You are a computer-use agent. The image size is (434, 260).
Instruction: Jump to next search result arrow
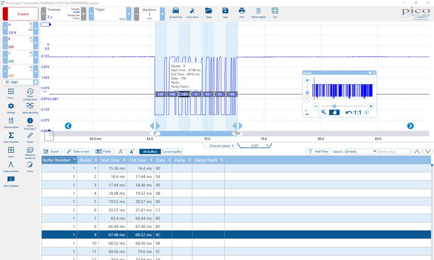tap(428, 151)
